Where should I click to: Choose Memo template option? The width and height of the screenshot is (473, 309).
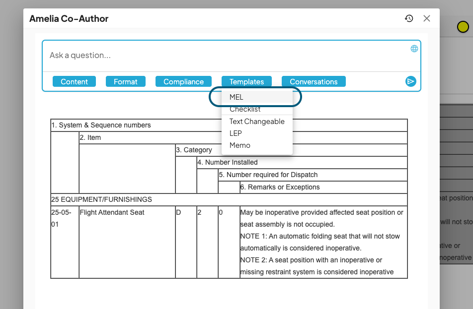(x=257, y=145)
